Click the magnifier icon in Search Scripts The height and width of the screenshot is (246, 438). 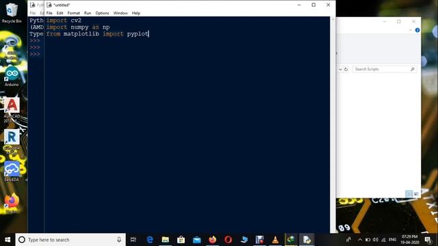tap(412, 69)
